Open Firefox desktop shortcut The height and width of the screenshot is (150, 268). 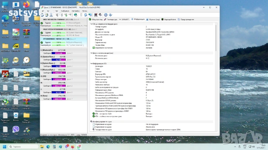click(x=26, y=6)
